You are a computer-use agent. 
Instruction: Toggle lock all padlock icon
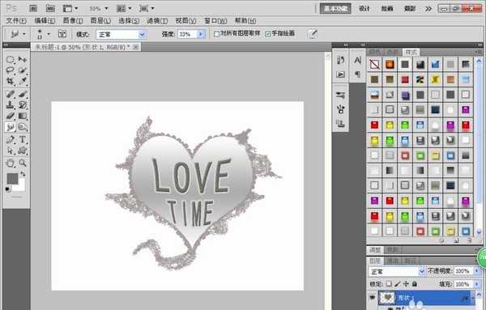[415, 283]
